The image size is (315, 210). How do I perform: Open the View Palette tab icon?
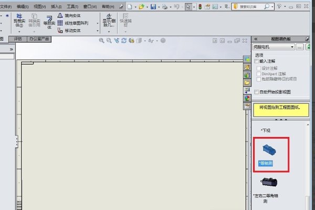pos(247,90)
